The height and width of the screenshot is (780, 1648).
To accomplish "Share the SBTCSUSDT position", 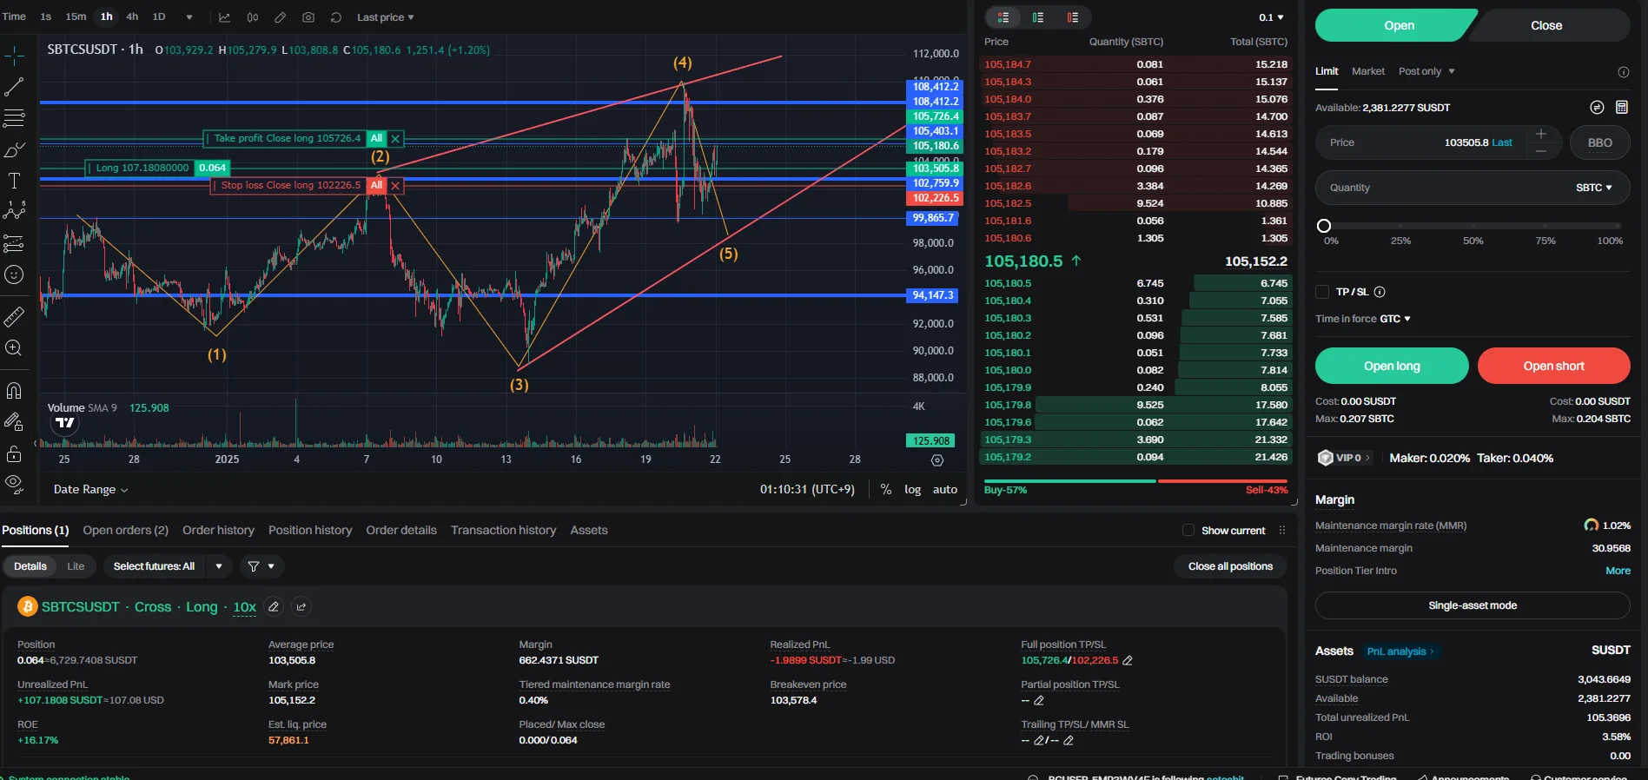I will (x=301, y=606).
